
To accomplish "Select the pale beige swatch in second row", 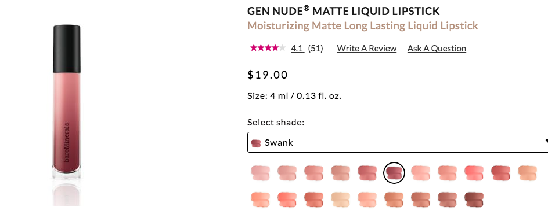I will (x=340, y=199).
